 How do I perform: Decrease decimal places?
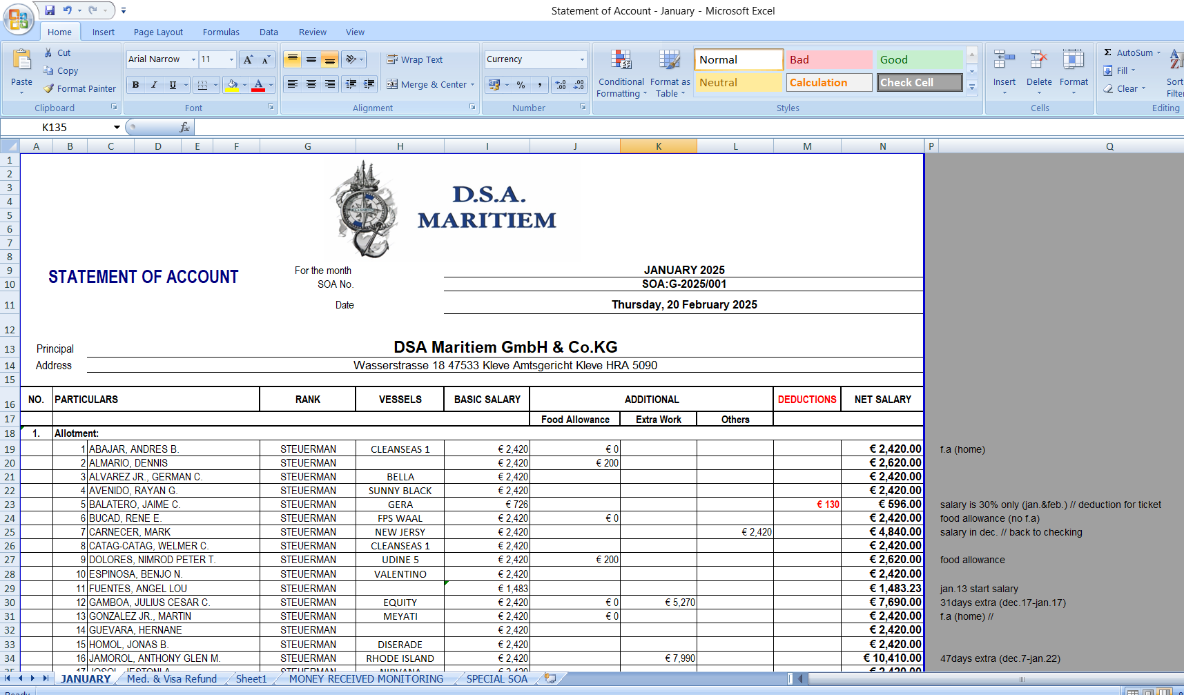579,85
